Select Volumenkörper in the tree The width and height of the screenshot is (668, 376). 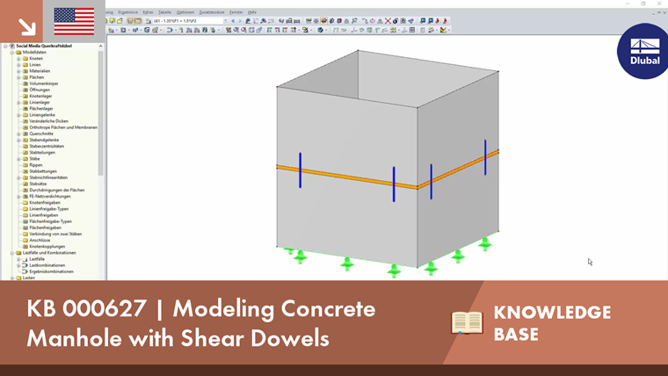[44, 83]
